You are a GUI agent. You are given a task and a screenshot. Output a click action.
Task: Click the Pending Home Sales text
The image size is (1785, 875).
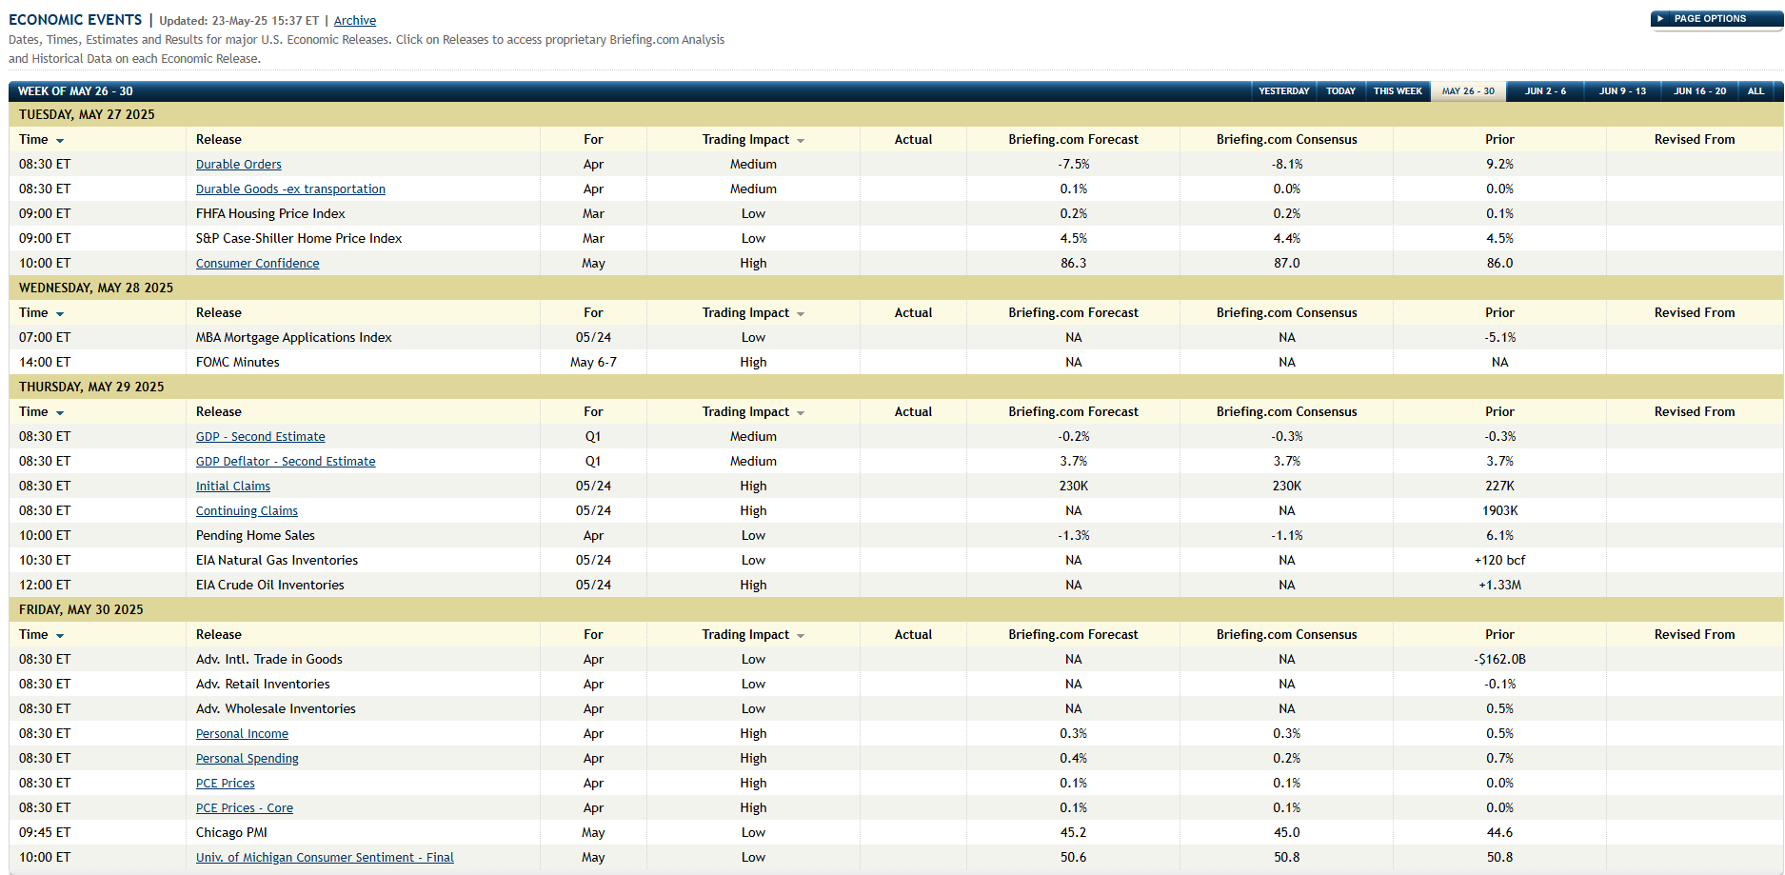coord(255,536)
